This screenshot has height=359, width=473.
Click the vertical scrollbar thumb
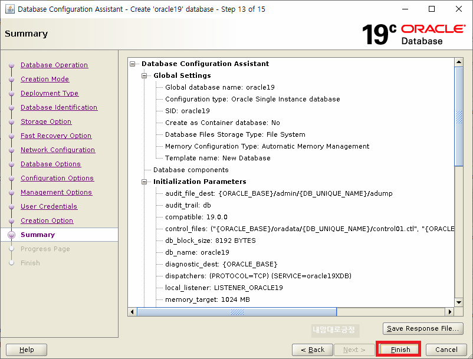[459, 116]
